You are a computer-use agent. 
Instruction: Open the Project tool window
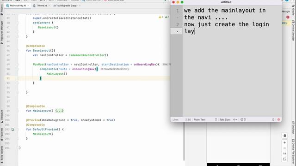pos(2,10)
